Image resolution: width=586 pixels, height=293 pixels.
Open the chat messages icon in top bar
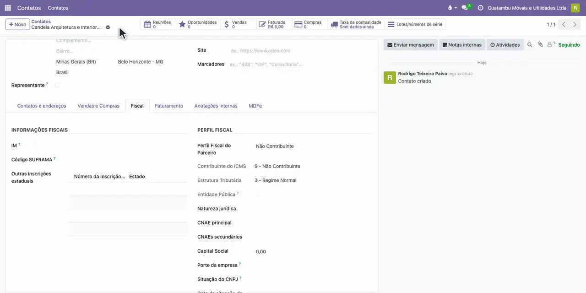[466, 8]
